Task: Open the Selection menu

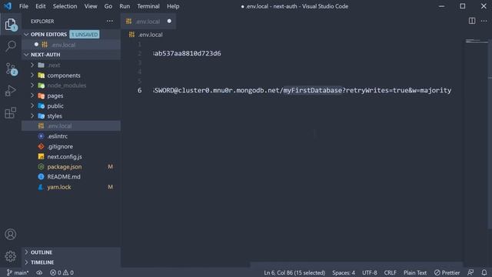Action: point(65,6)
